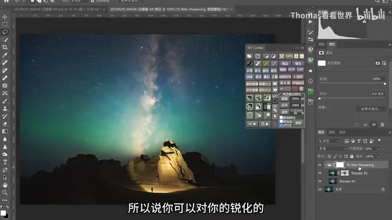Click new document icon in TK7 Combo
Viewport: 392px width, 220px height.
point(258,56)
